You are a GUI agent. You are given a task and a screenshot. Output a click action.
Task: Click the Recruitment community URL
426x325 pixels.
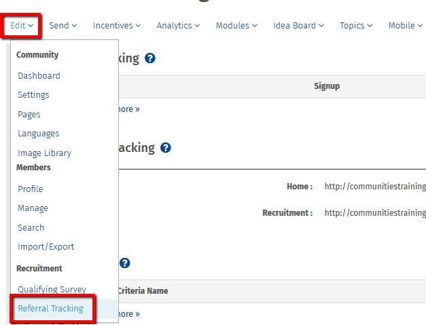point(375,212)
